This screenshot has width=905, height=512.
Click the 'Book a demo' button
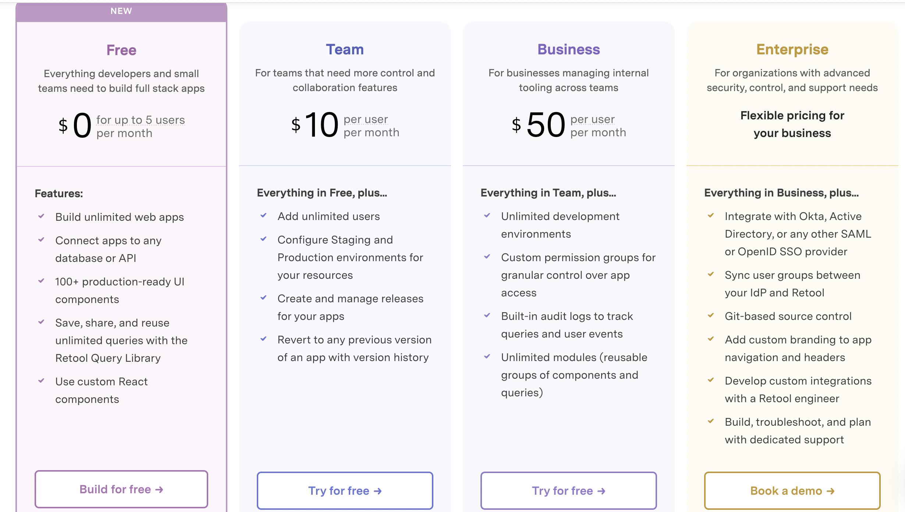(792, 491)
